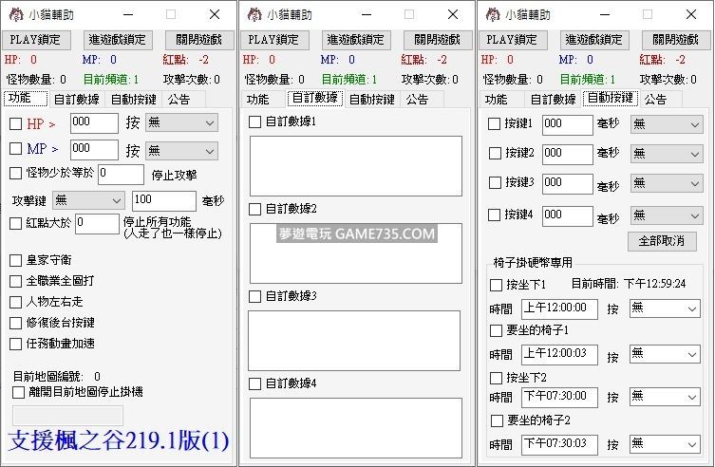Click the 自訂數據4 text area
Image resolution: width=715 pixels, height=467 pixels.
356,428
